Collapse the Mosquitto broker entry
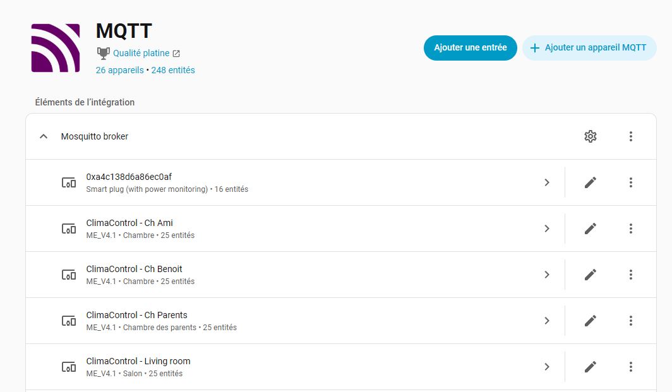 coord(44,136)
